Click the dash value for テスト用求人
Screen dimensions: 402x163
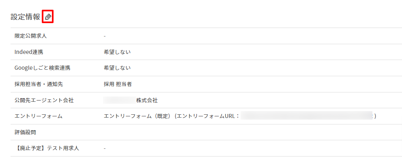tap(105, 148)
